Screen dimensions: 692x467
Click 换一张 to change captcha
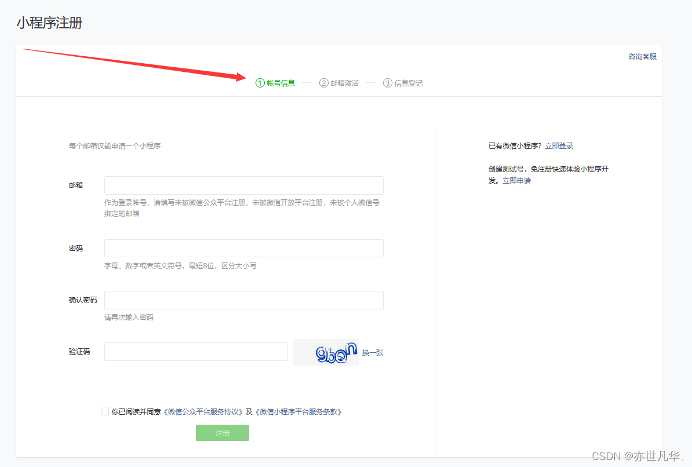point(373,352)
